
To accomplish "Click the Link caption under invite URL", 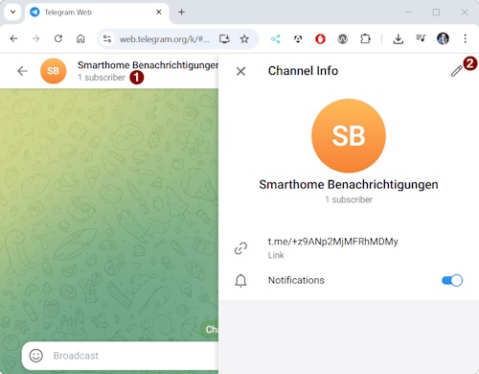I will pos(276,255).
